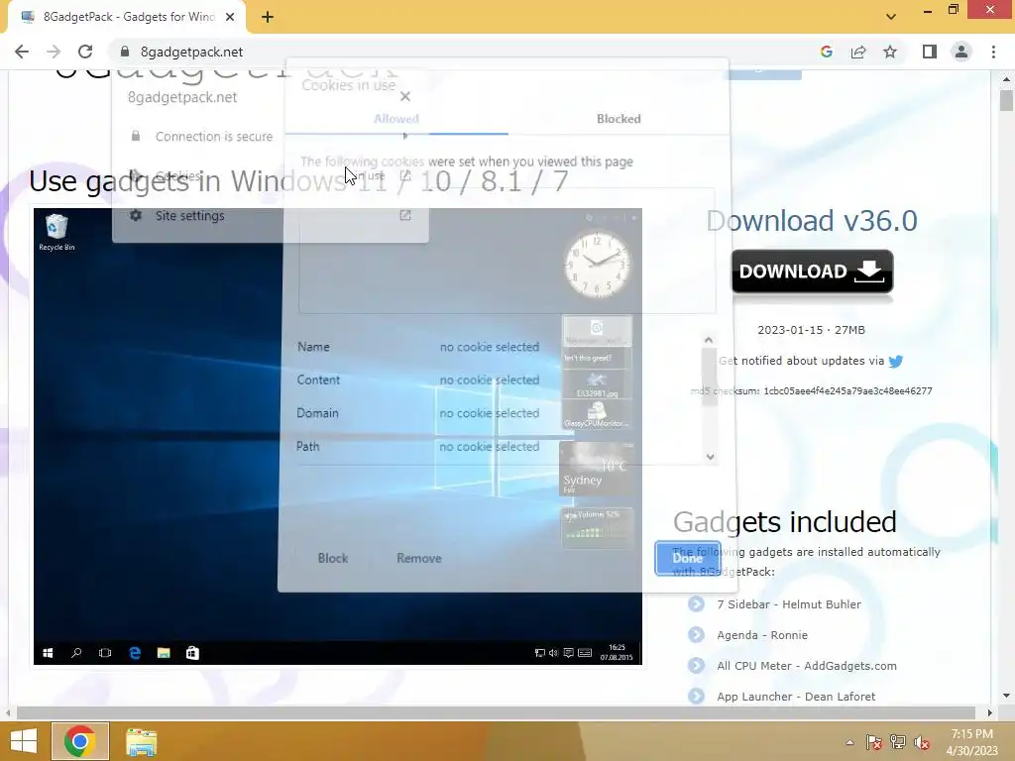Click the cookie list scroll down arrow
The width and height of the screenshot is (1015, 761).
click(x=710, y=456)
